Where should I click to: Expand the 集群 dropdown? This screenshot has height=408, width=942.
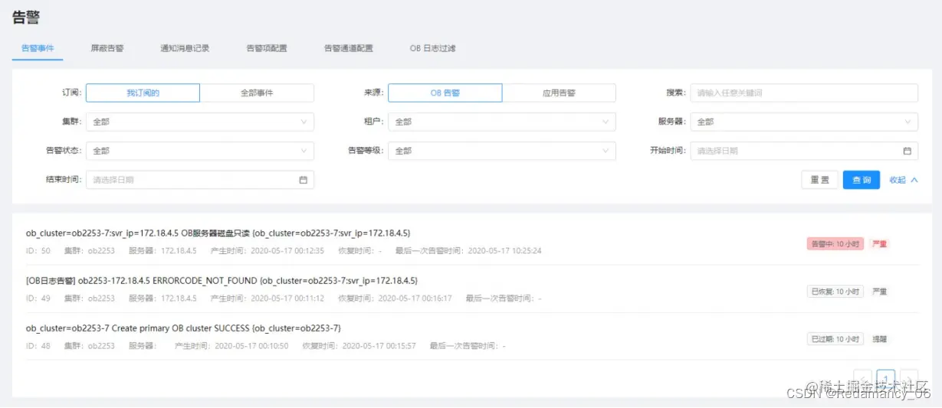200,122
